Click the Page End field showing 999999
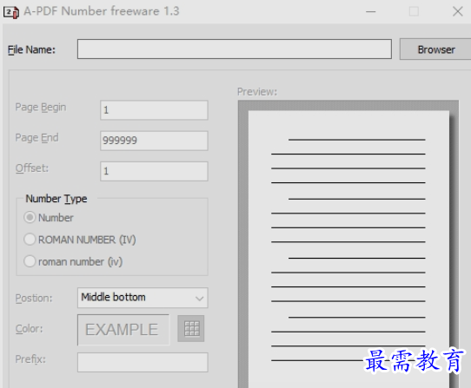Screen dimensions: 471x388 coord(154,141)
